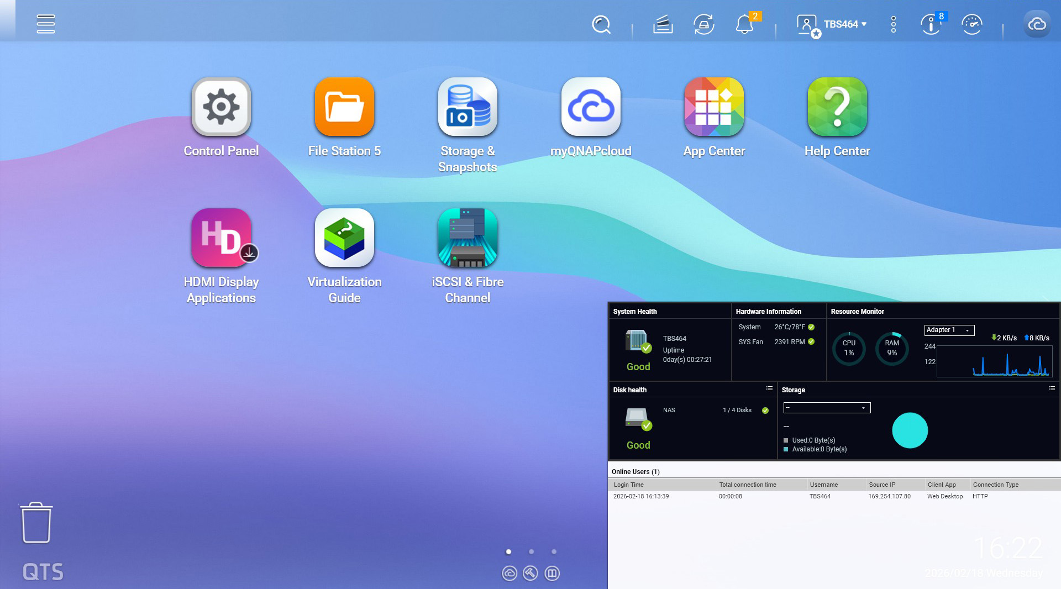Toggle the dashboard gauge icon
This screenshot has width=1061, height=589.
[x=971, y=24]
